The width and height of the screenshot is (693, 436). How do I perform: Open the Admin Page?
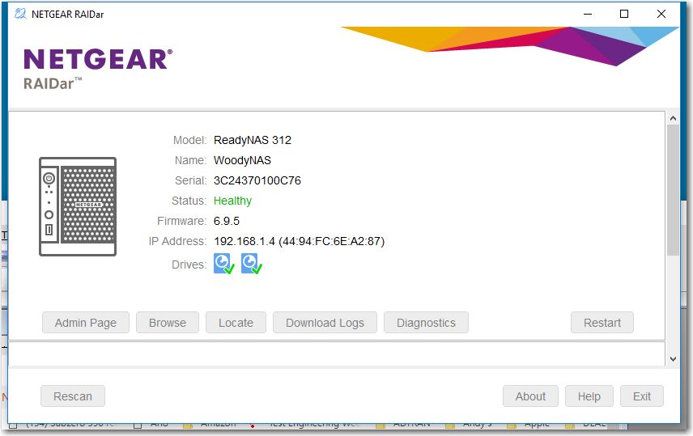(x=86, y=323)
